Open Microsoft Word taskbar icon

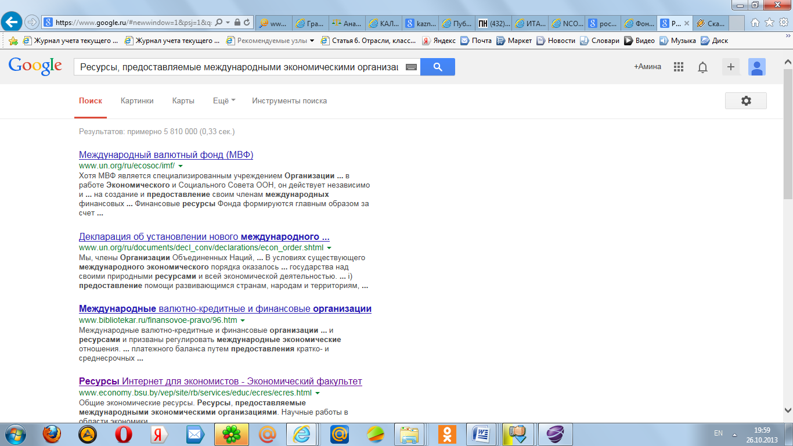[x=482, y=434]
